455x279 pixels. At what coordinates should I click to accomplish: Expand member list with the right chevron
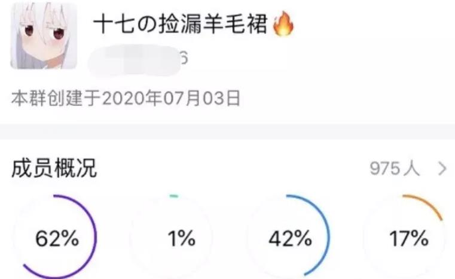point(442,169)
